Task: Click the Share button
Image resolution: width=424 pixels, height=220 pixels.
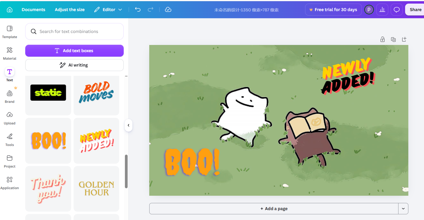Action: [416, 10]
